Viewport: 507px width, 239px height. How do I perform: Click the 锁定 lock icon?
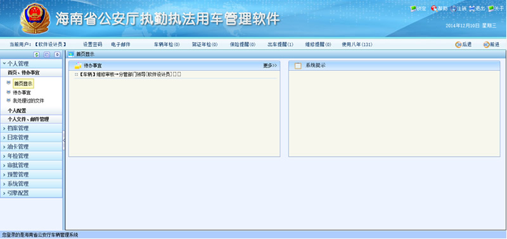pos(413,9)
